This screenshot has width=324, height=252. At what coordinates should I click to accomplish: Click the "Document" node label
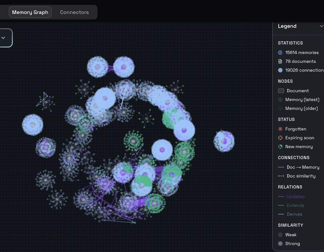click(x=298, y=91)
